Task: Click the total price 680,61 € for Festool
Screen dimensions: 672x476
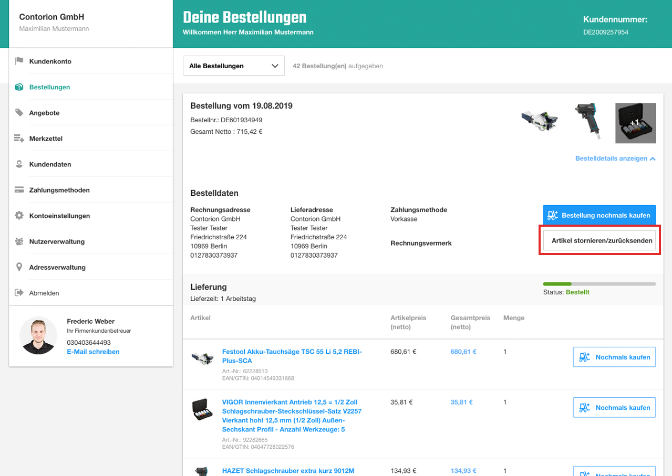Action: click(x=463, y=352)
